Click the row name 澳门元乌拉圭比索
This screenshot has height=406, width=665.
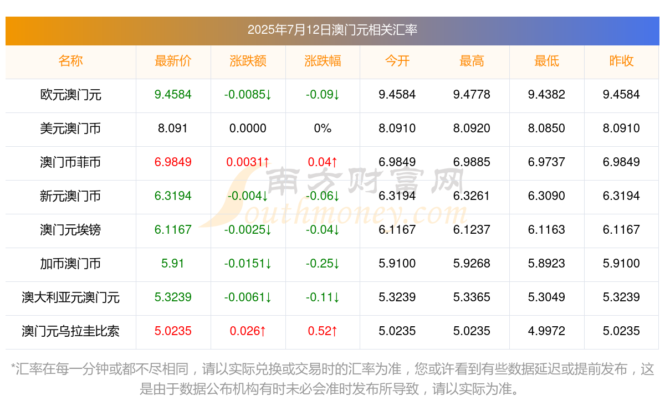point(70,331)
